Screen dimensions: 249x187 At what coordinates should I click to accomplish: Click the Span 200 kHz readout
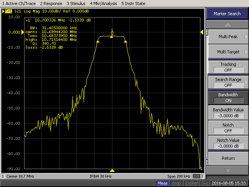pyautogui.click(x=179, y=176)
